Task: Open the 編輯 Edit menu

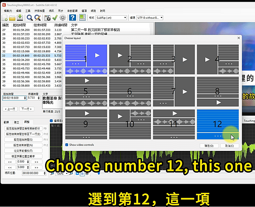Action: (x=19, y=11)
